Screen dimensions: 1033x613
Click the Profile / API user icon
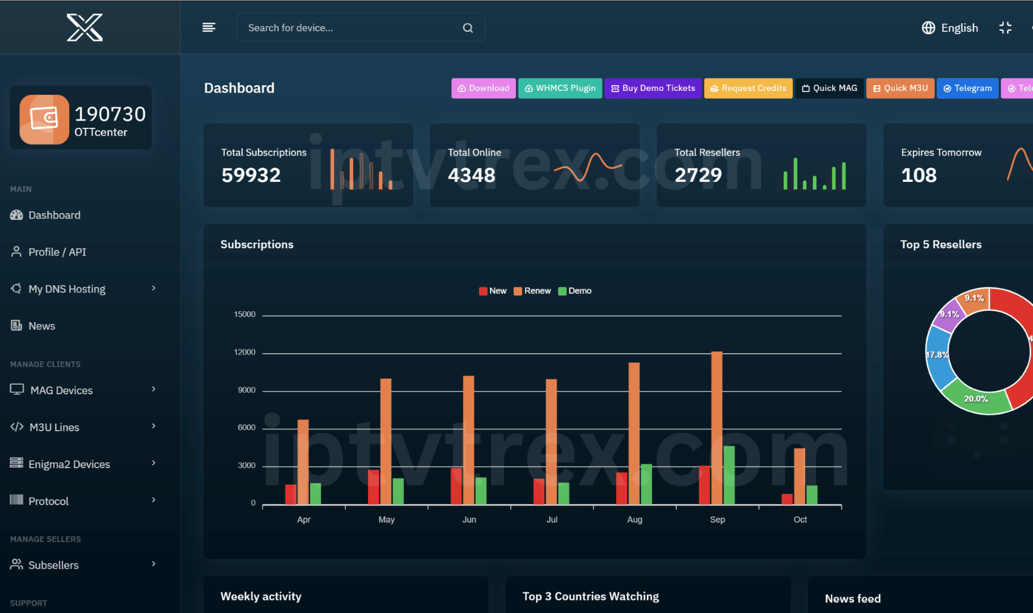pos(16,252)
